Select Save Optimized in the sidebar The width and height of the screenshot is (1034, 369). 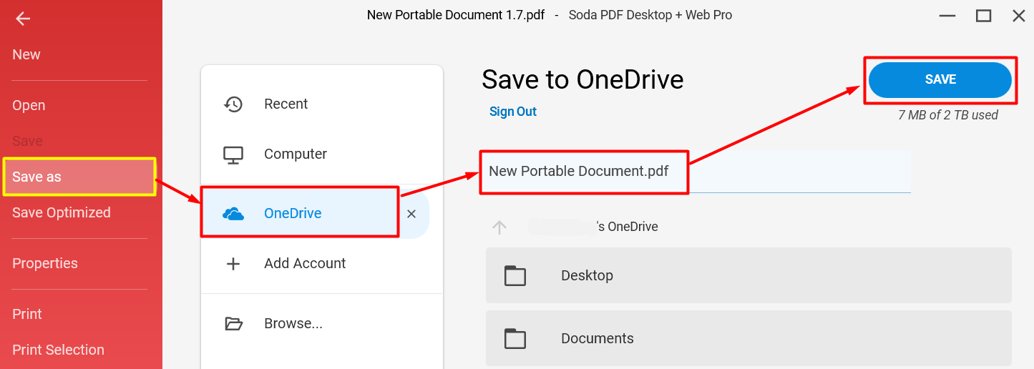[x=62, y=212]
